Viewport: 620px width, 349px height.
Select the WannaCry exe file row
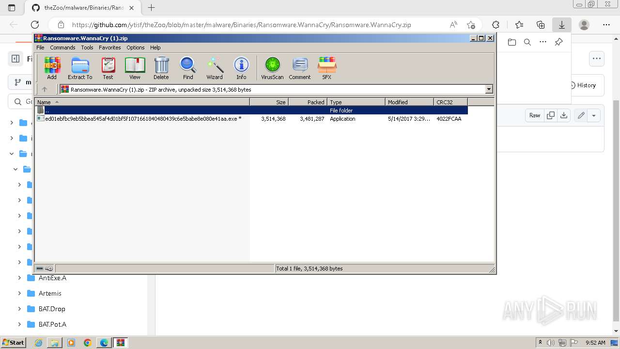251,119
